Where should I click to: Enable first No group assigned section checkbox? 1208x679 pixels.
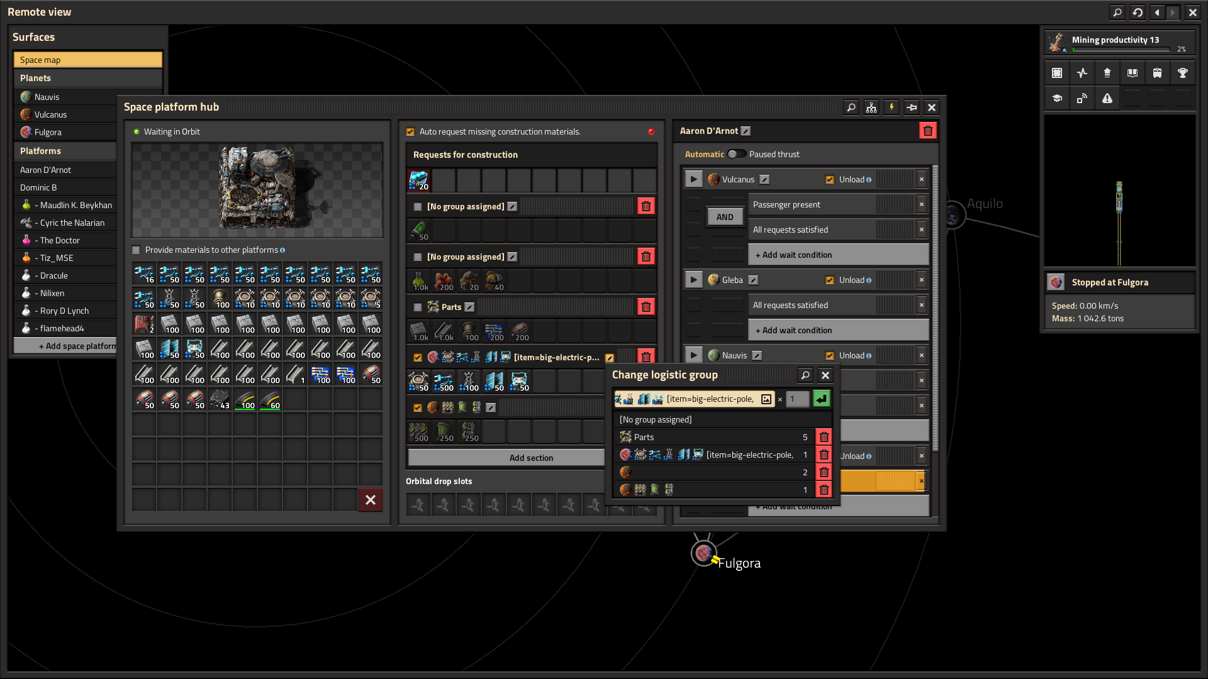[418, 207]
